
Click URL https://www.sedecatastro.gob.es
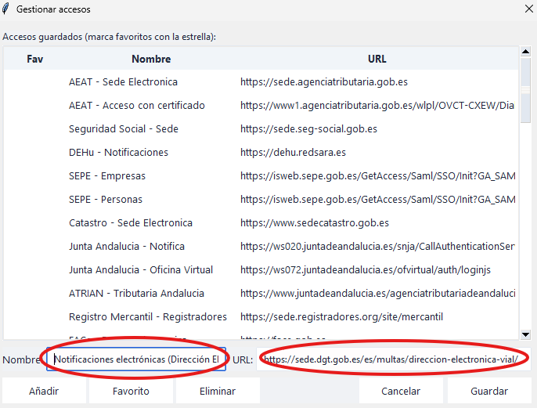315,222
